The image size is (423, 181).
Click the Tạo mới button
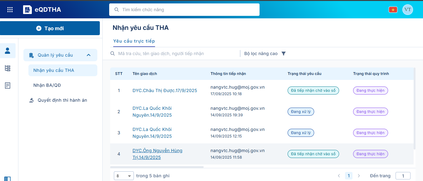click(50, 28)
